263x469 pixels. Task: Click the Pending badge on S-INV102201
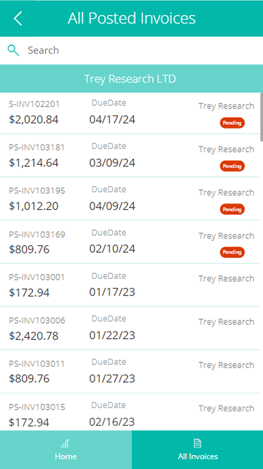[232, 123]
